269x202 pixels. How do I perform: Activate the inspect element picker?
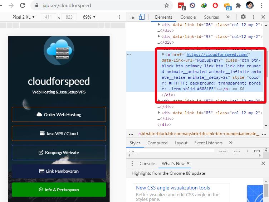coord(132,17)
